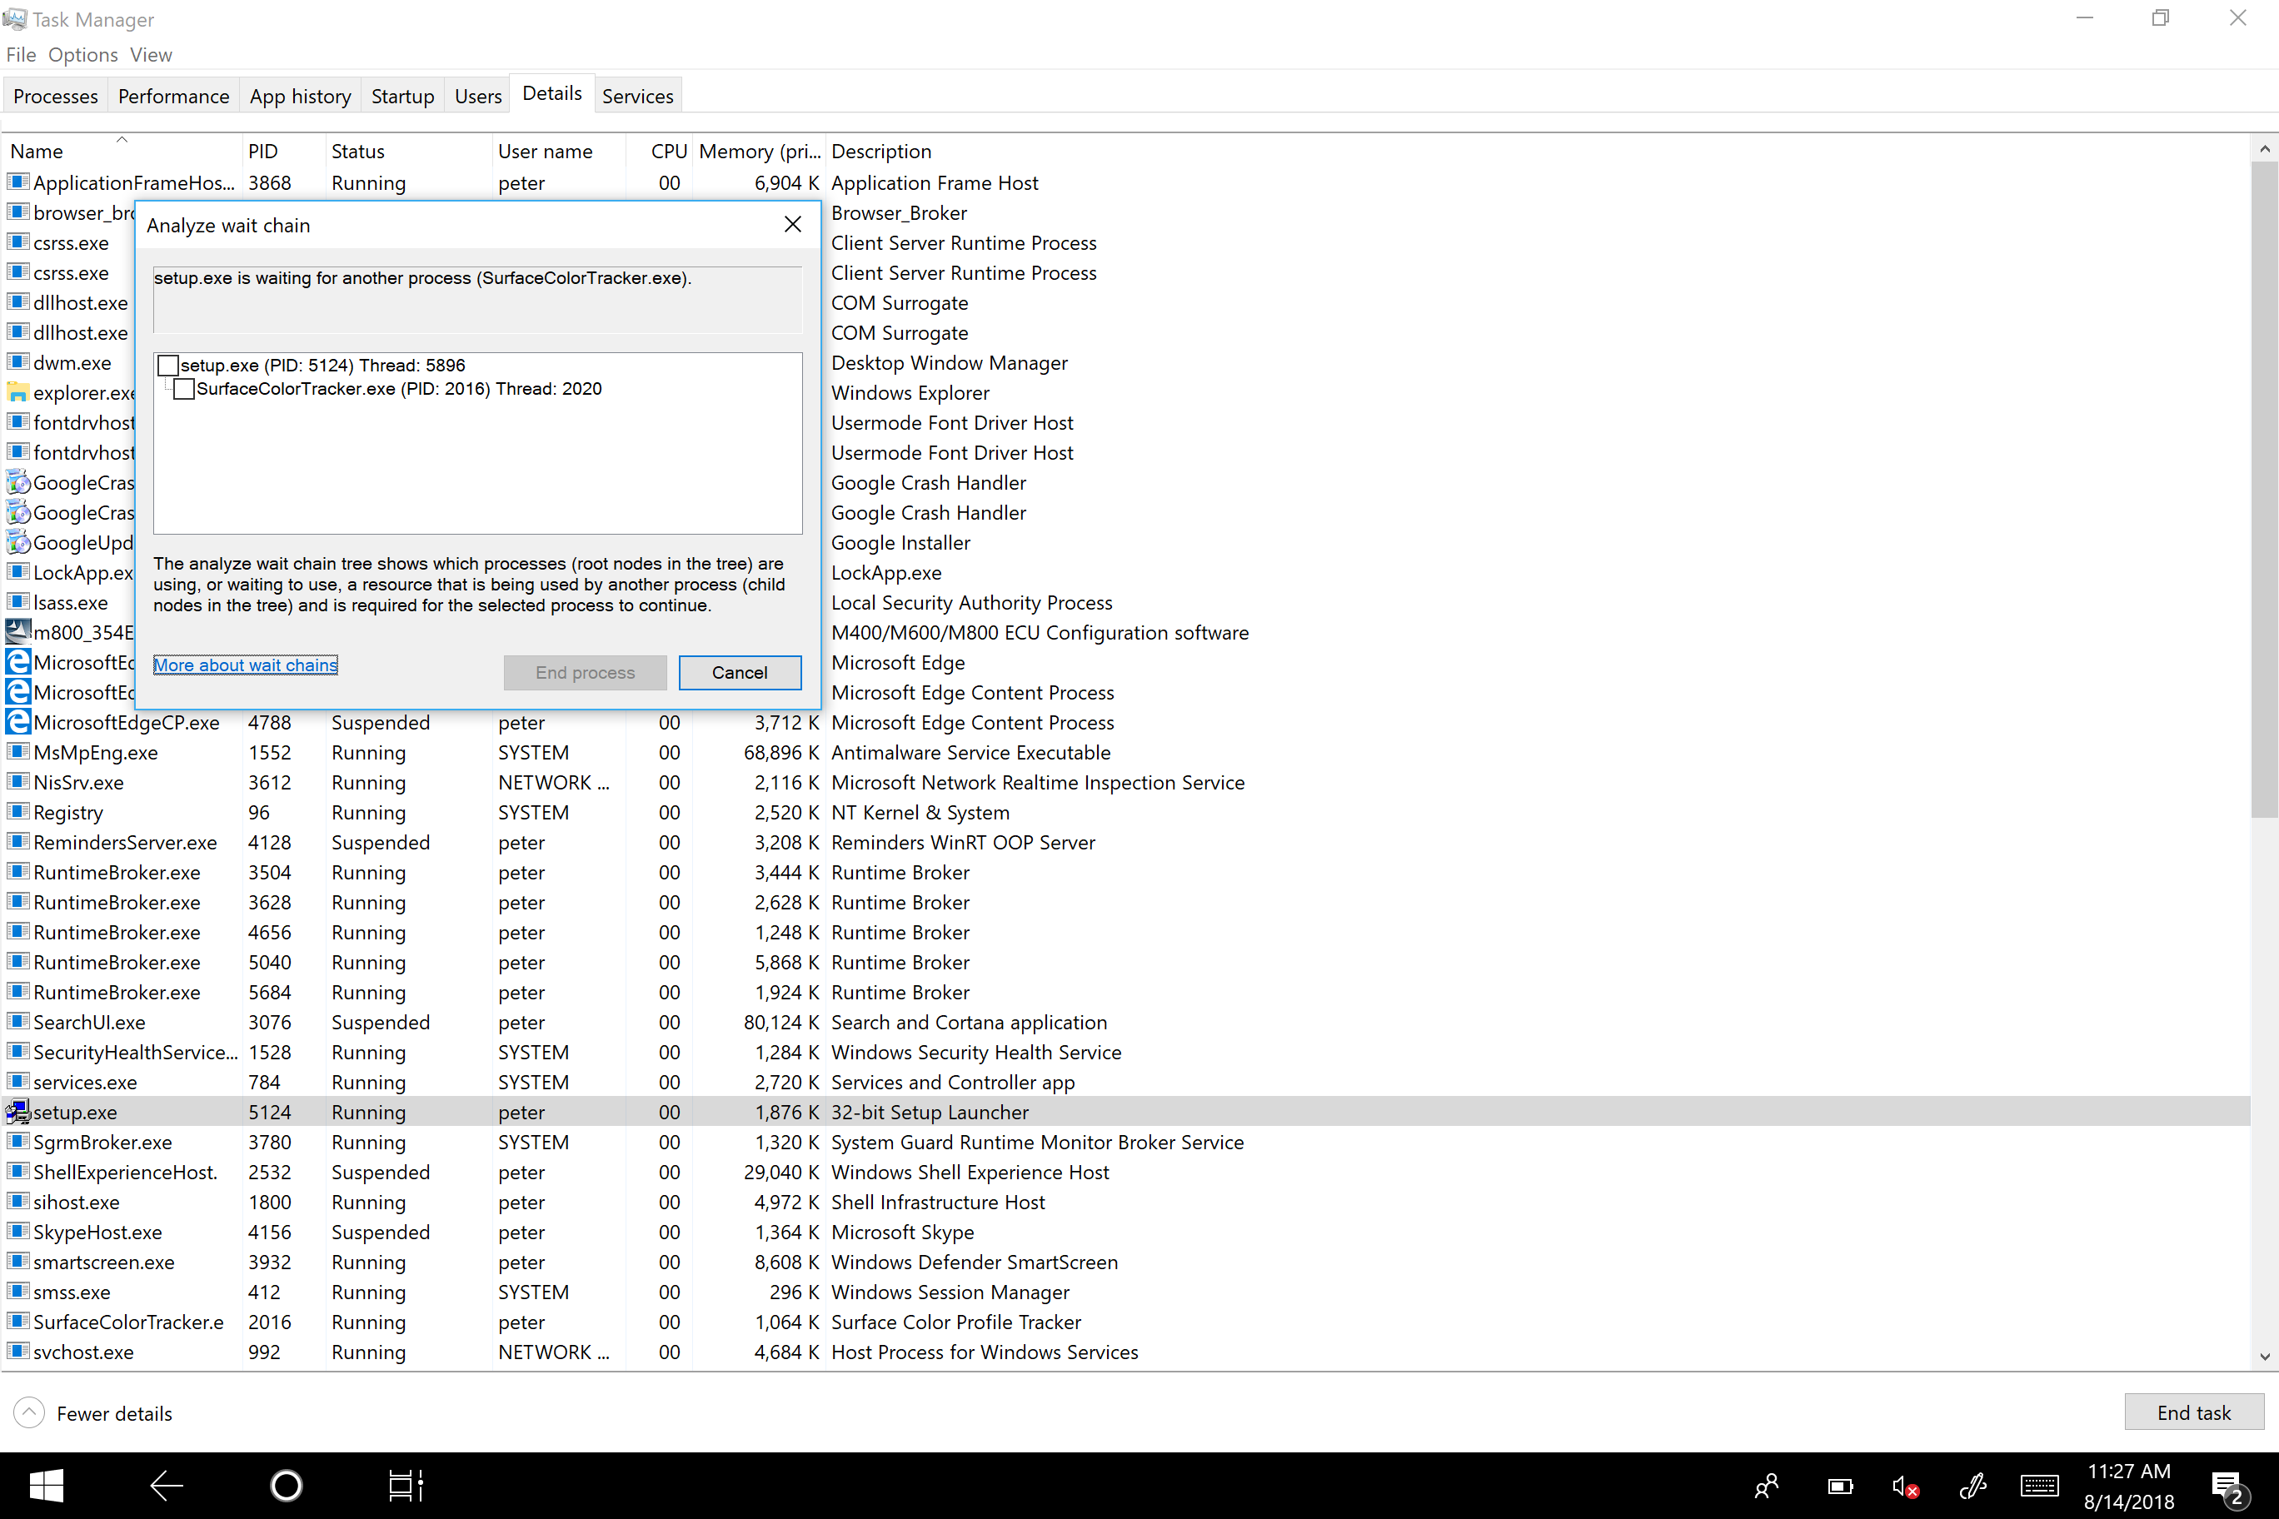The image size is (2279, 1519).
Task: Open the View menu
Action: [x=151, y=54]
